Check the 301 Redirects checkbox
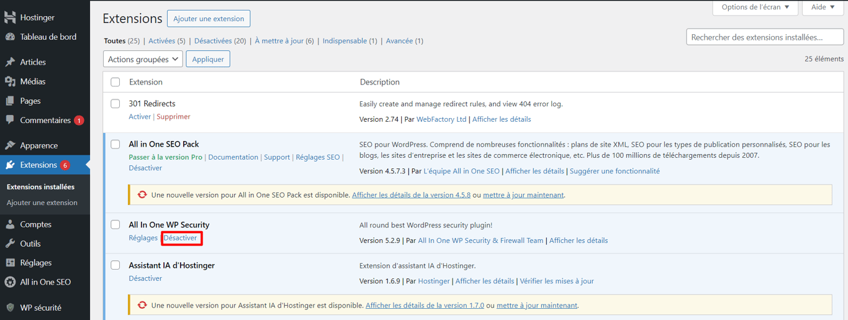The height and width of the screenshot is (320, 848). (x=115, y=104)
